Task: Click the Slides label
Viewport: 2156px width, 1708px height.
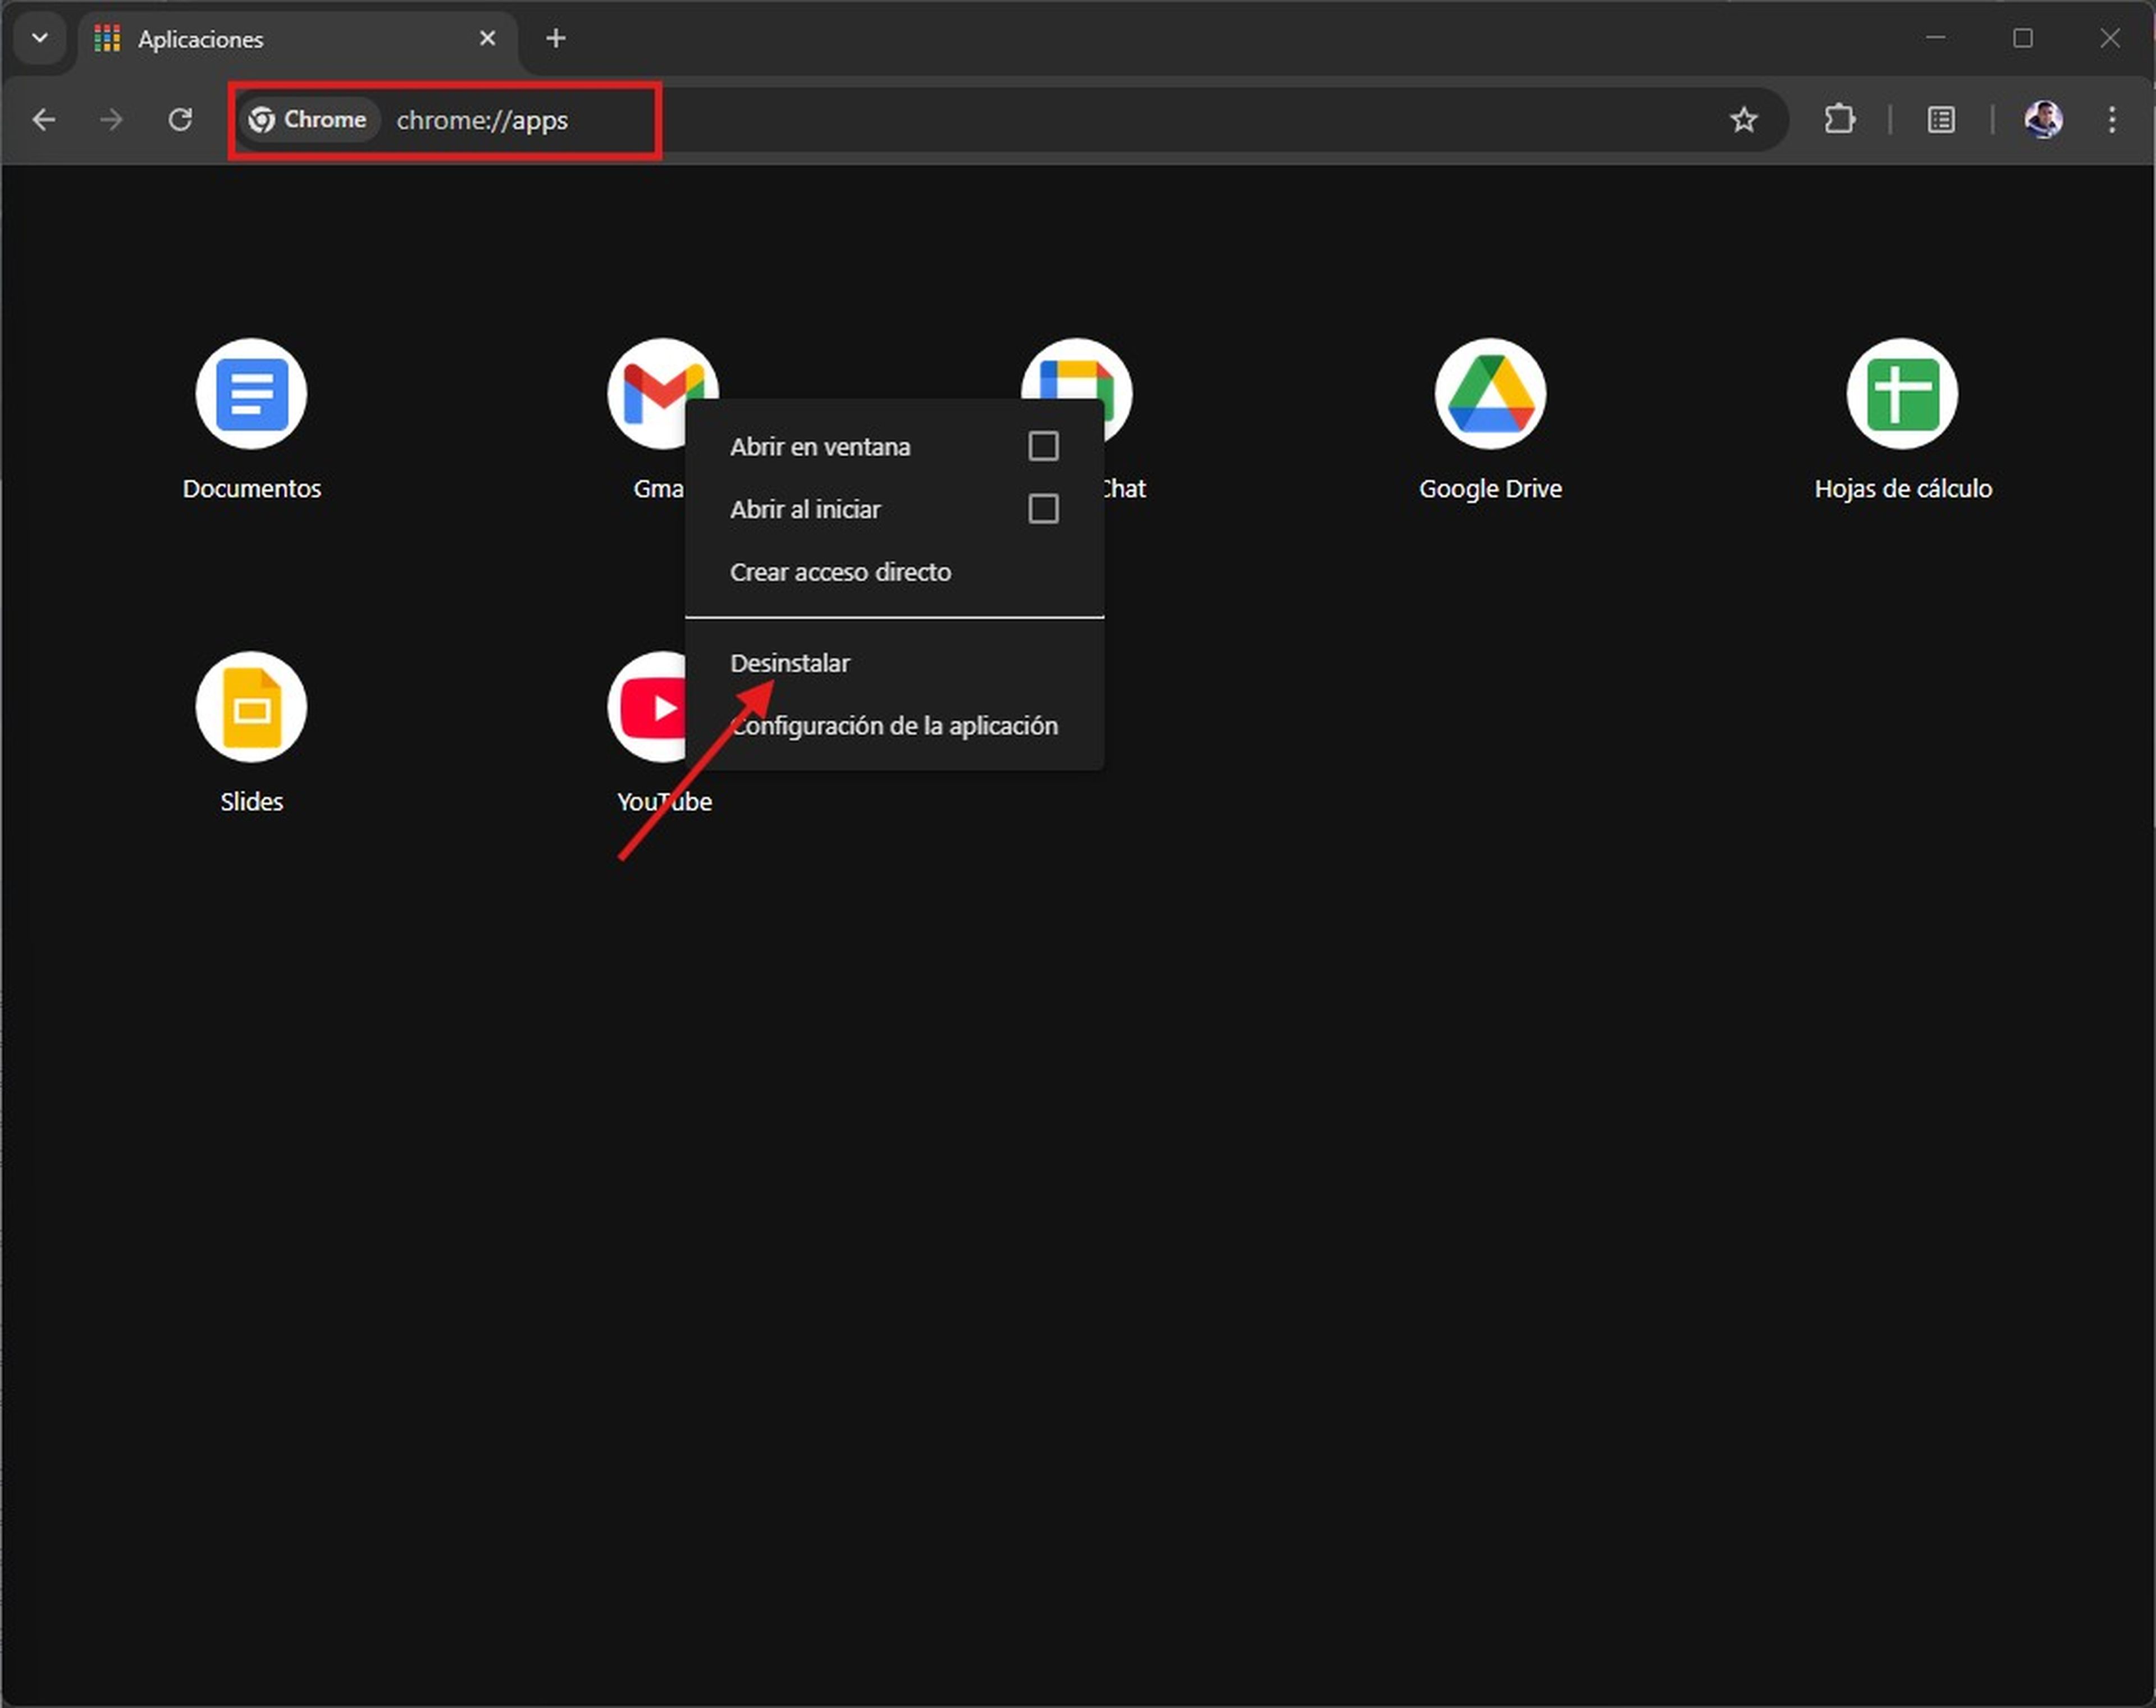Action: click(251, 801)
